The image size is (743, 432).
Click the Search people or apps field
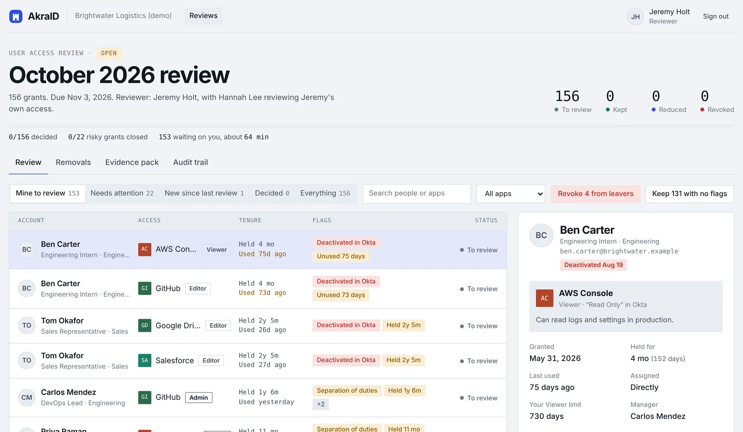417,194
